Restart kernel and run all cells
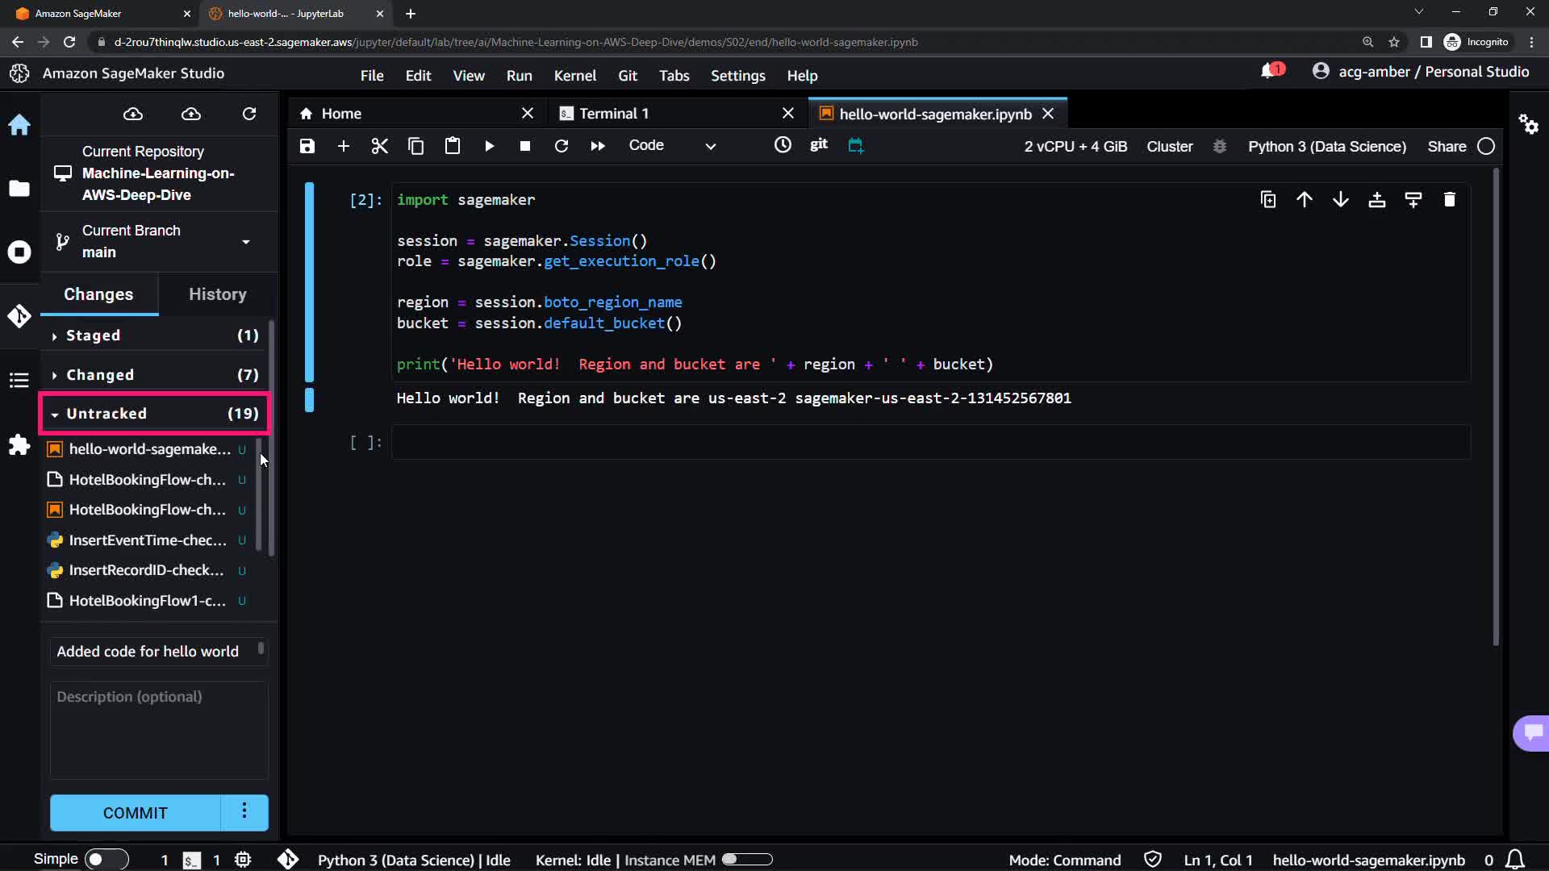Viewport: 1549px width, 871px height. 597,146
